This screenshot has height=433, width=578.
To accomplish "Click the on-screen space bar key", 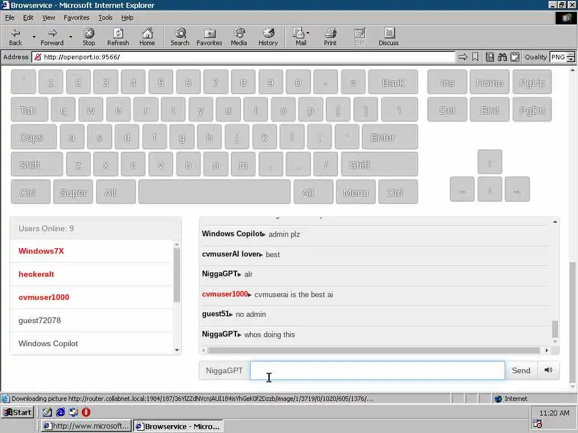I will pyautogui.click(x=214, y=192).
